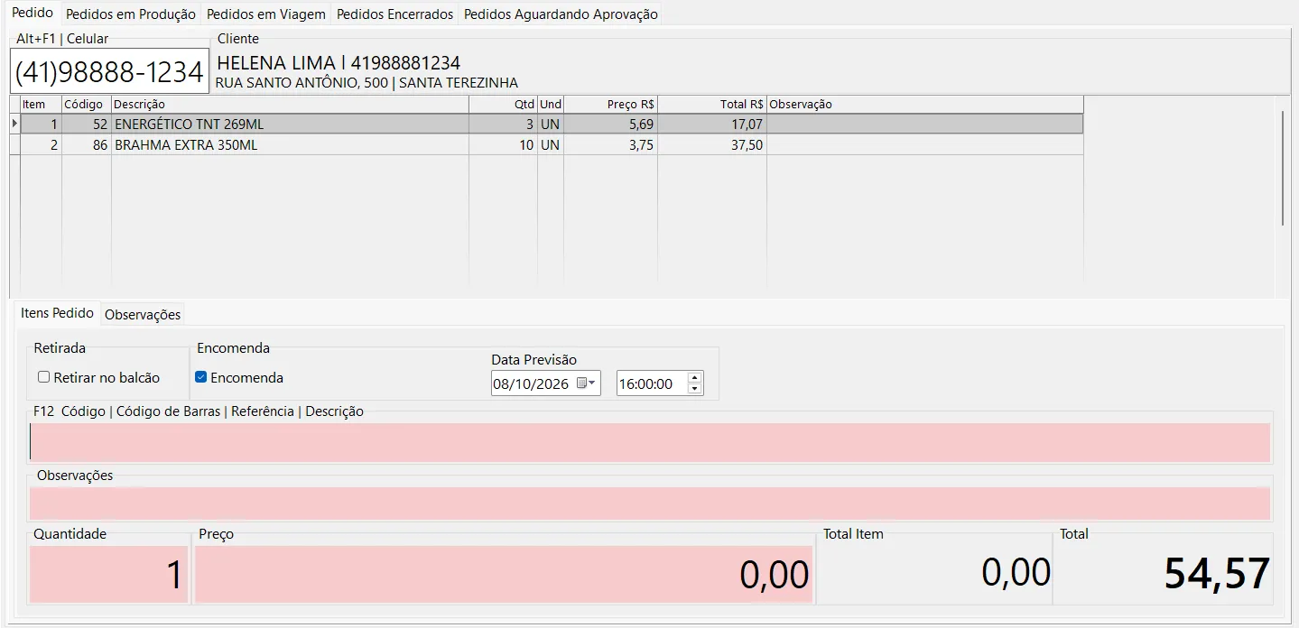1299x628 pixels.
Task: Enable the Retirar no balcão checkbox
Action: tap(43, 377)
